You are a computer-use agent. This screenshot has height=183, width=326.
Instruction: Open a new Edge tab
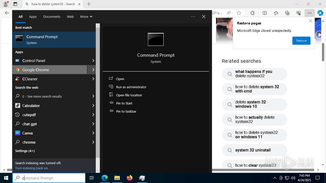pos(89,4)
